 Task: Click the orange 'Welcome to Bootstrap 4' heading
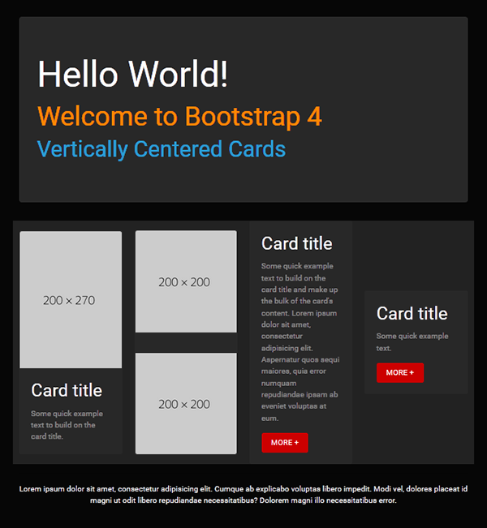[179, 116]
